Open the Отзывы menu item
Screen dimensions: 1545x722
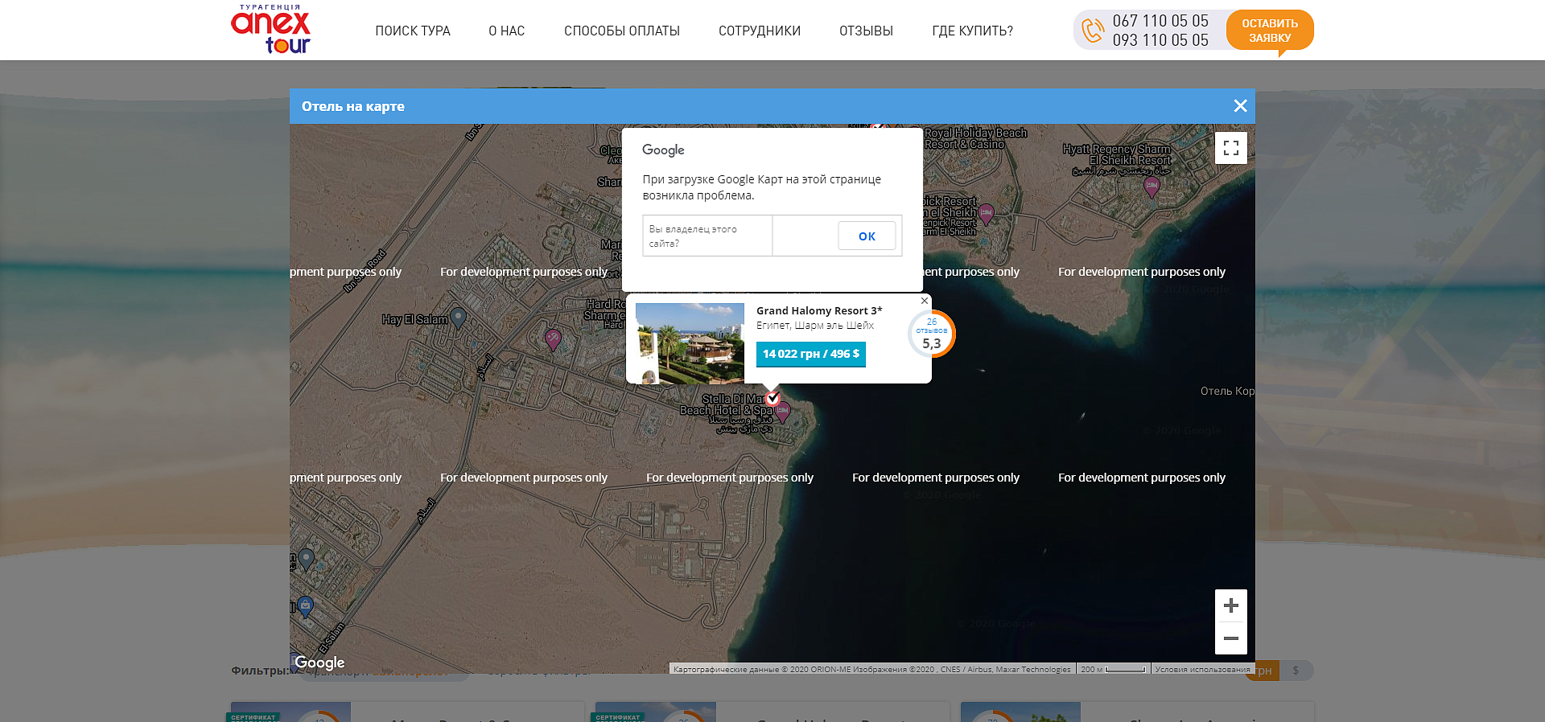click(866, 31)
